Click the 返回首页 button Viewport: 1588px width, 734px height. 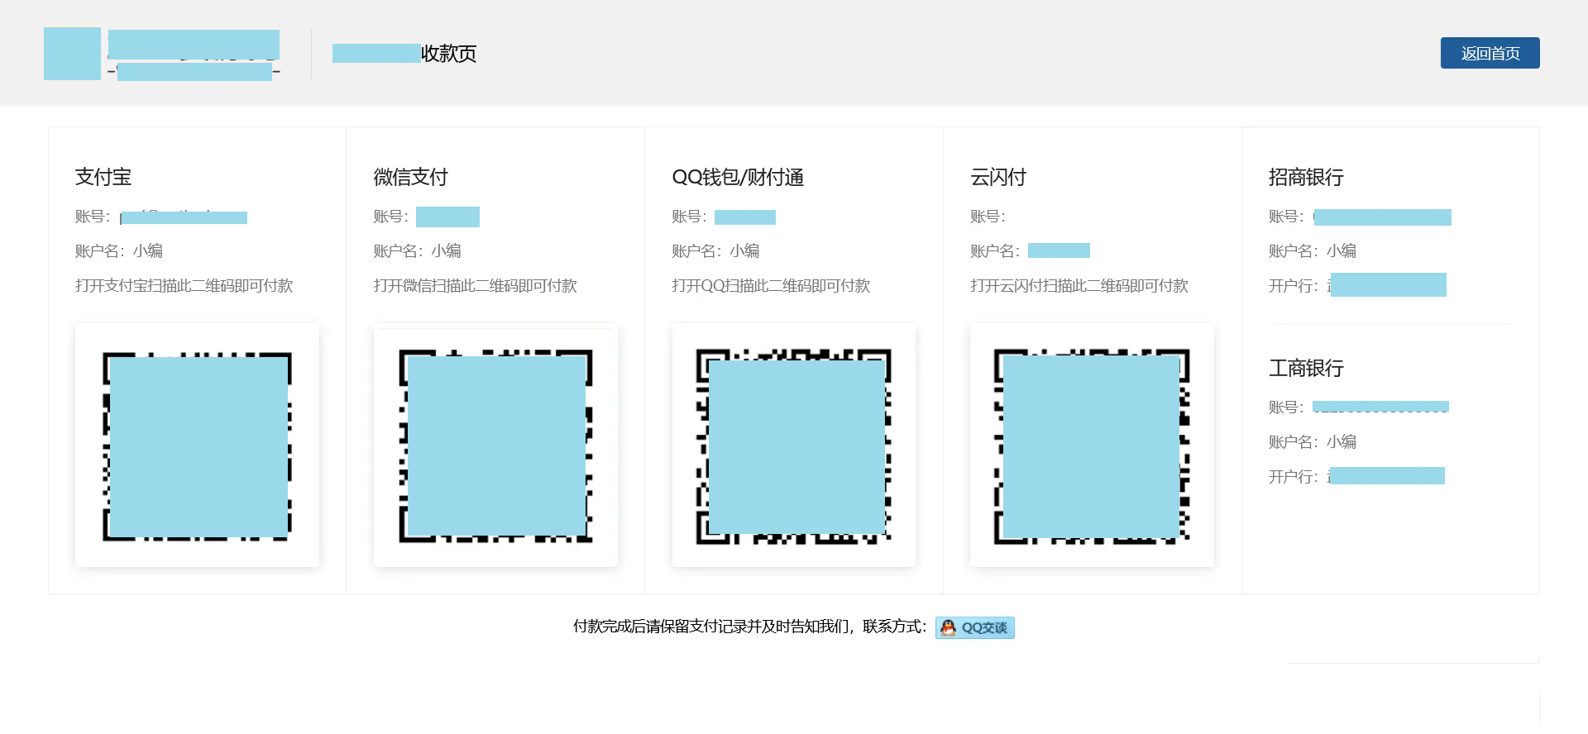click(1490, 53)
